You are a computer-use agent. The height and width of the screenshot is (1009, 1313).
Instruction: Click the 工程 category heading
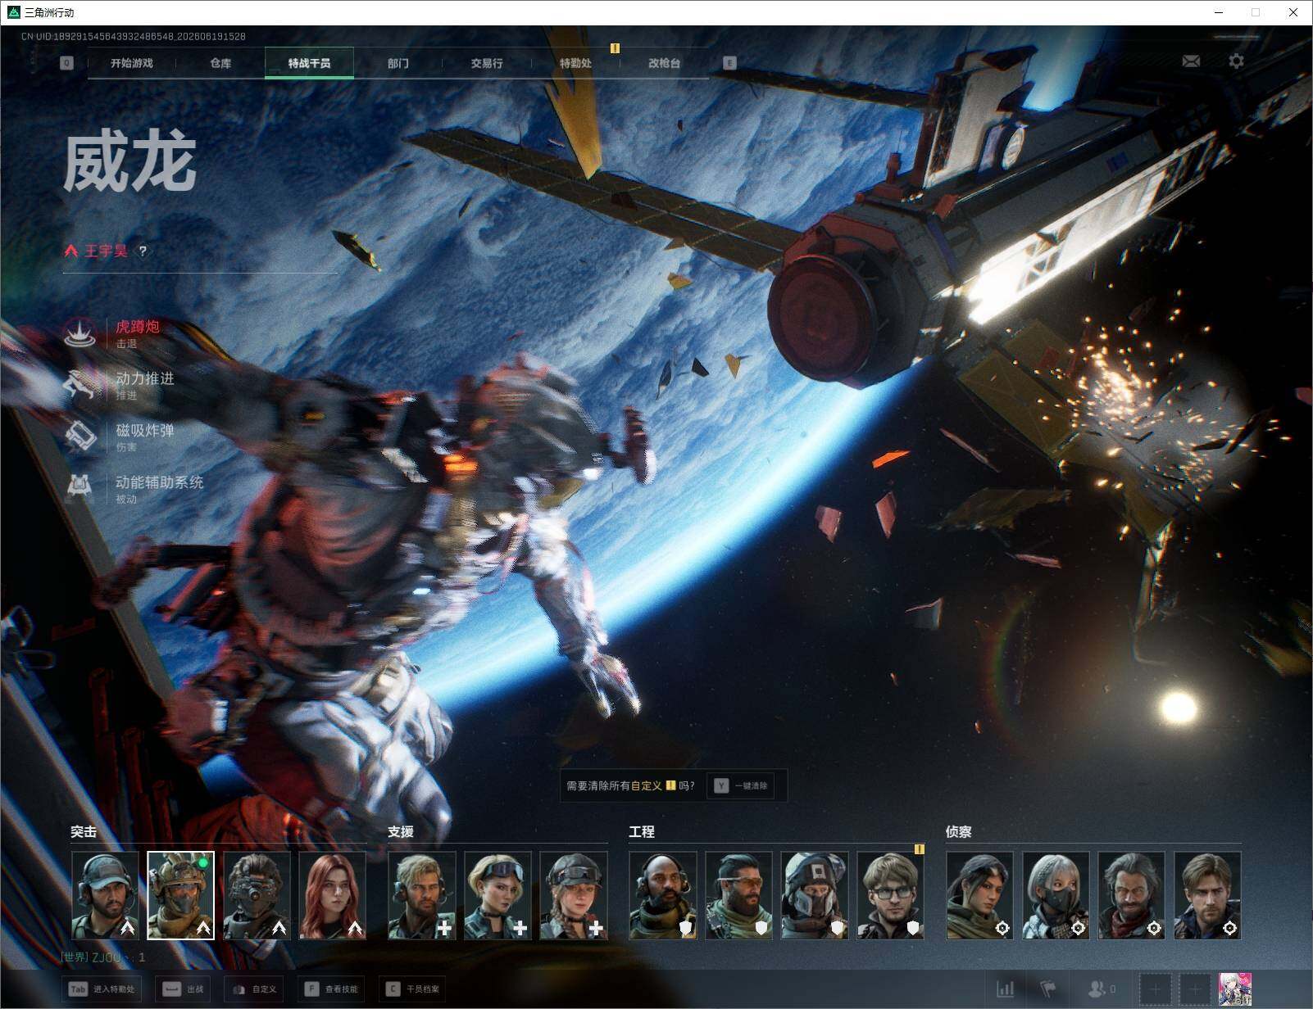coord(642,831)
